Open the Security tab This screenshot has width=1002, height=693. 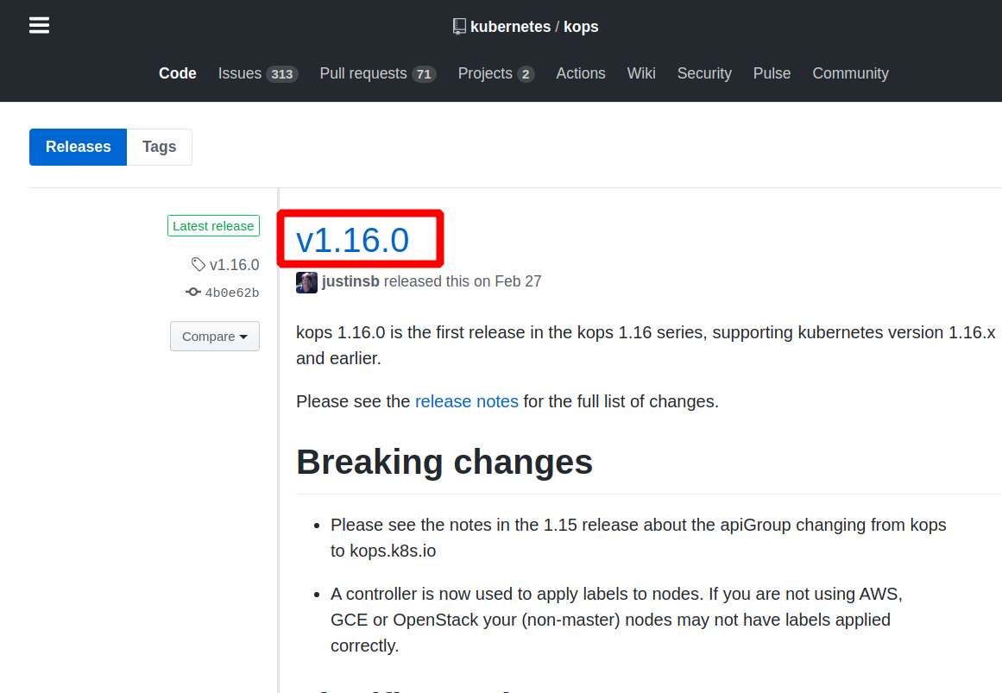(704, 73)
